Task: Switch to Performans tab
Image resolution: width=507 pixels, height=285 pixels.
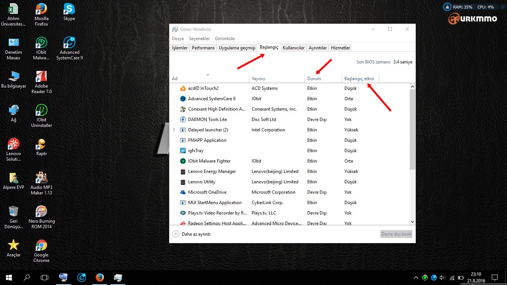Action: 203,48
